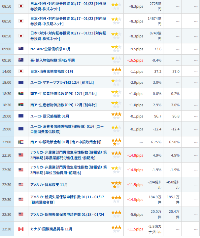Click Japan flag beside 消費者態度指数 row

21,71
